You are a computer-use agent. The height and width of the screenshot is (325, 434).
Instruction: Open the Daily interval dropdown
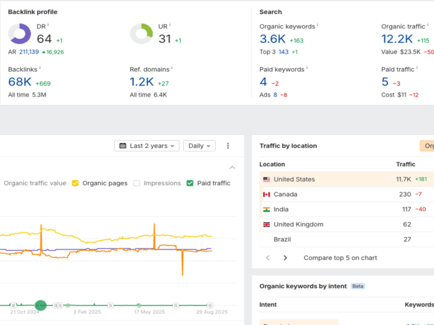click(x=199, y=146)
